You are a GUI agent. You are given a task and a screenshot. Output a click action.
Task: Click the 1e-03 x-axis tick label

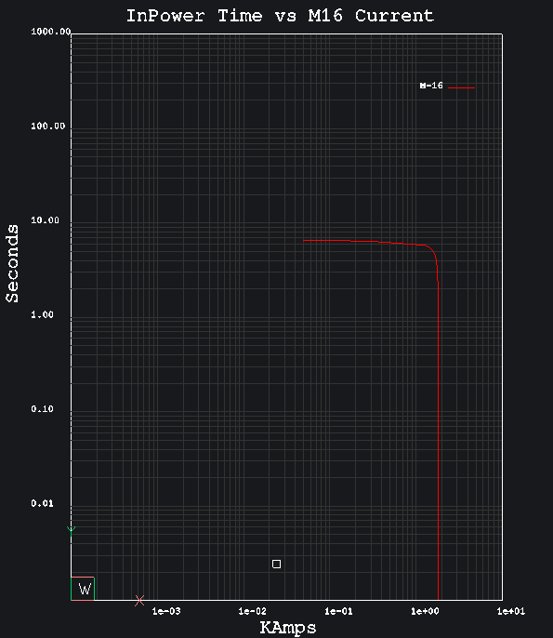[x=166, y=611]
